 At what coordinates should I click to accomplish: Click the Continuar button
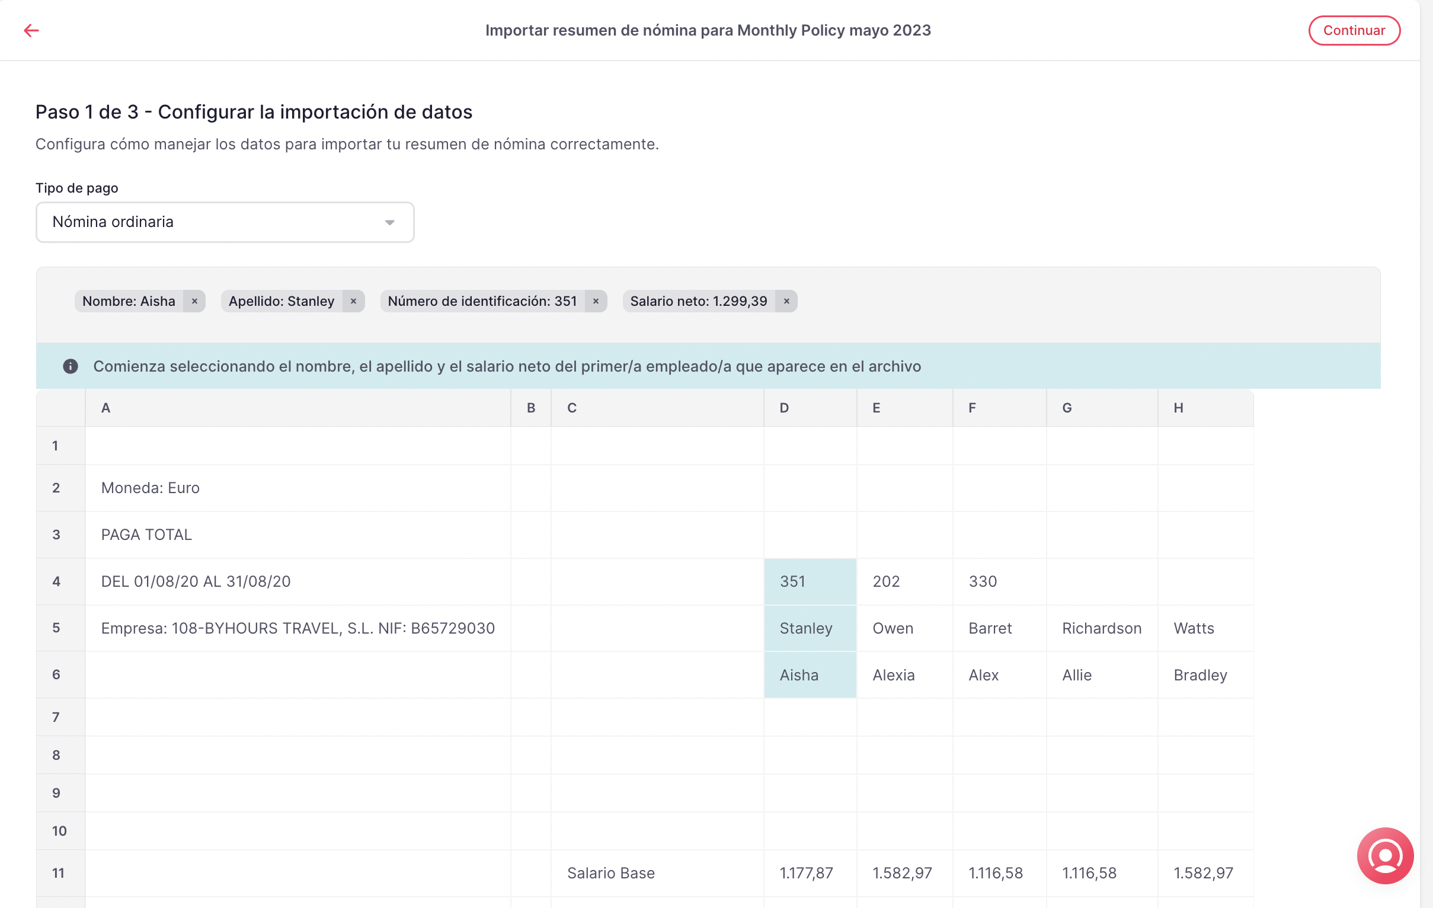click(x=1354, y=30)
